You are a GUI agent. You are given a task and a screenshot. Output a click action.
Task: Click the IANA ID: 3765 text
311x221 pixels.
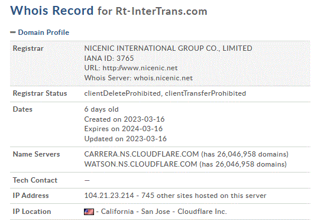(109, 58)
